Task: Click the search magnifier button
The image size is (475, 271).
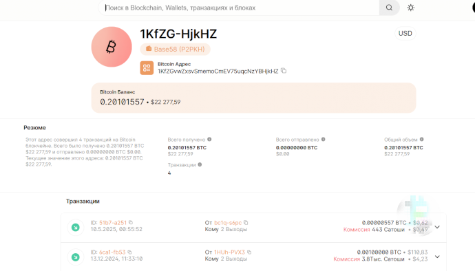Action: click(389, 8)
